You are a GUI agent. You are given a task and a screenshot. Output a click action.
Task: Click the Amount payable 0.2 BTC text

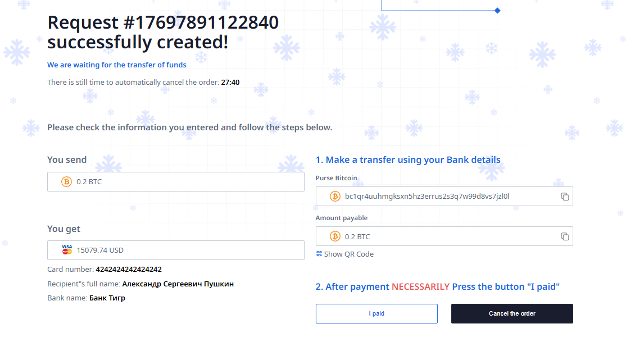click(x=357, y=236)
